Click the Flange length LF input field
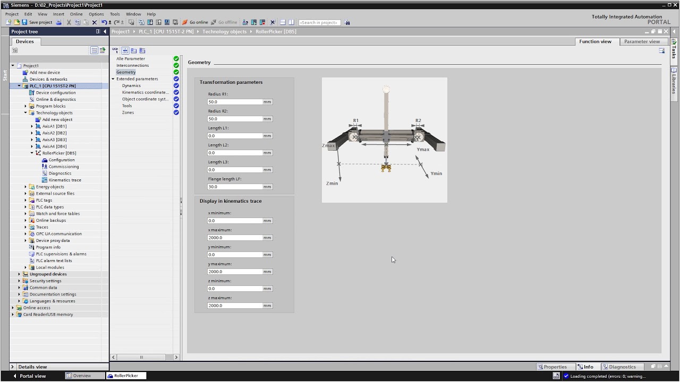Screen dimensions: 680x382 pos(235,187)
